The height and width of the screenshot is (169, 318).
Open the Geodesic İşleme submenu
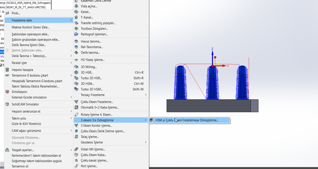click(x=146, y=142)
